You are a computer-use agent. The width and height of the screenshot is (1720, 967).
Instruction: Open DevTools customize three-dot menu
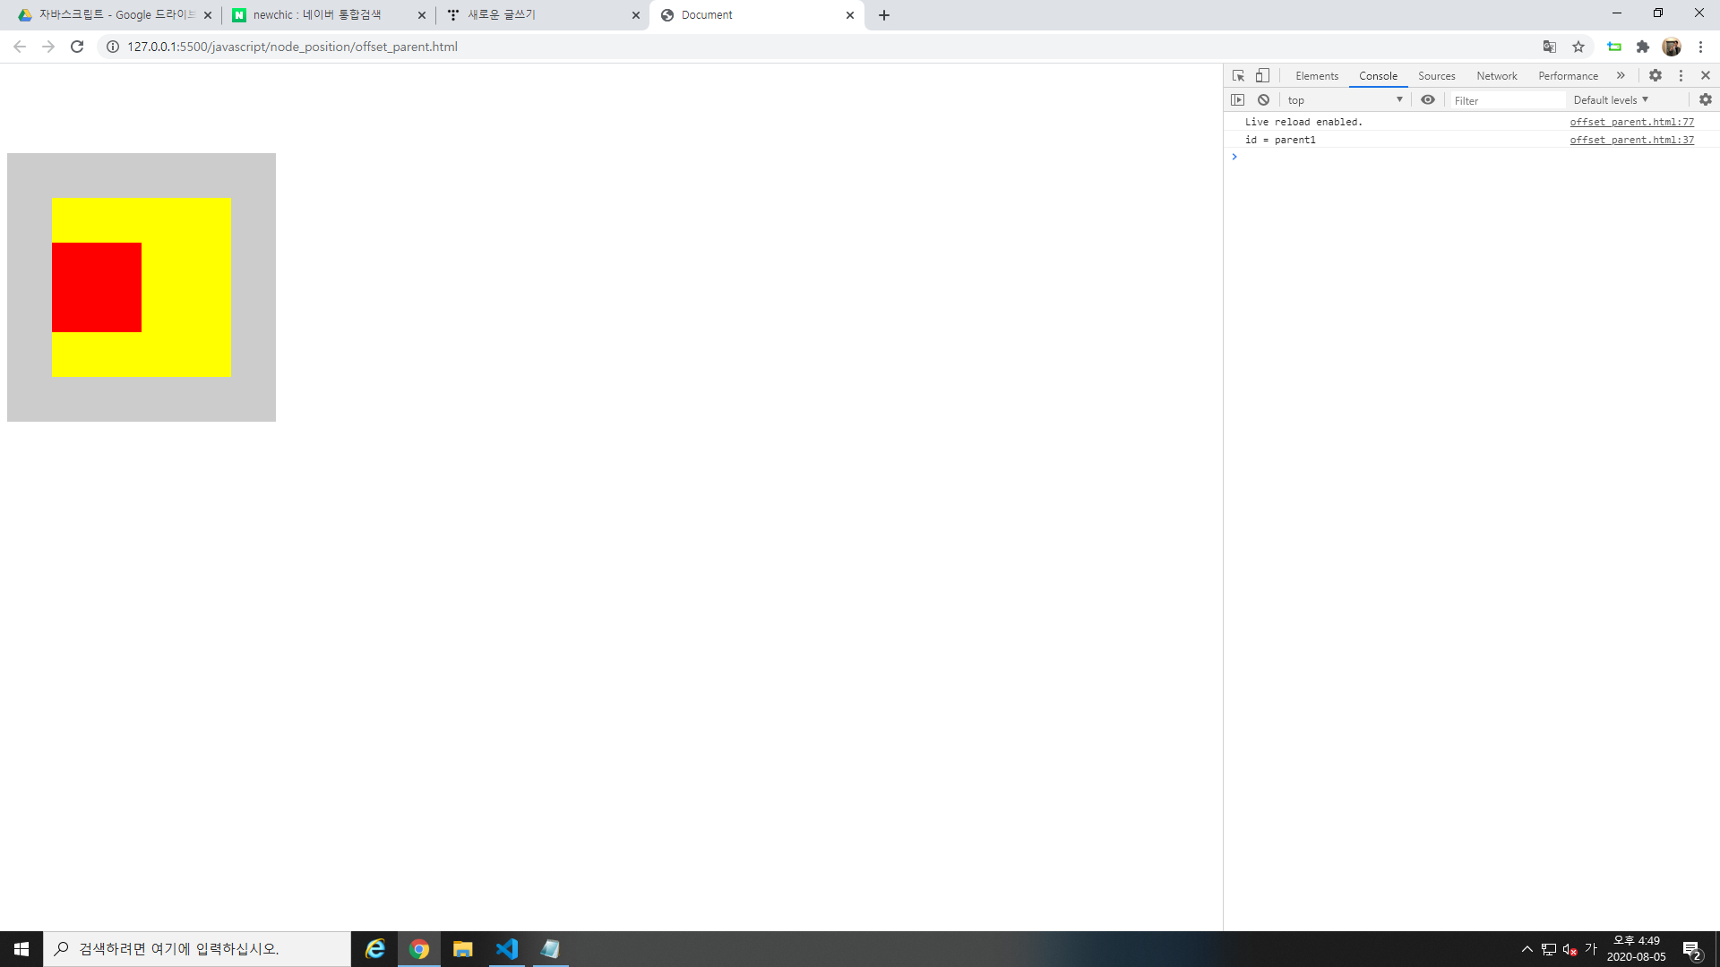pyautogui.click(x=1681, y=76)
